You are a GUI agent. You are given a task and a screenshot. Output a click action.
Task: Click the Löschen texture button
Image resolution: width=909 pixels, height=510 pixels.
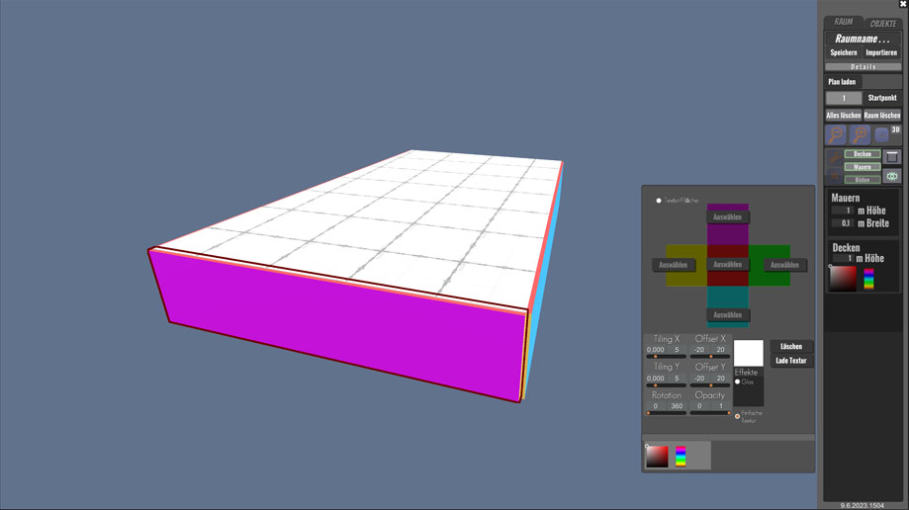(790, 347)
